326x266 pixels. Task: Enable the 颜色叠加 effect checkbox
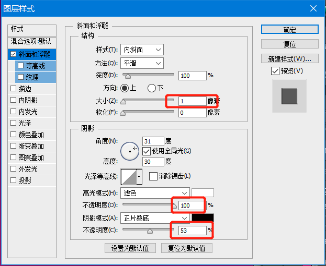coord(13,135)
